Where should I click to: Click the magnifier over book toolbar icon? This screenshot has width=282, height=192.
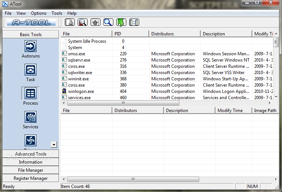[x=82, y=22]
